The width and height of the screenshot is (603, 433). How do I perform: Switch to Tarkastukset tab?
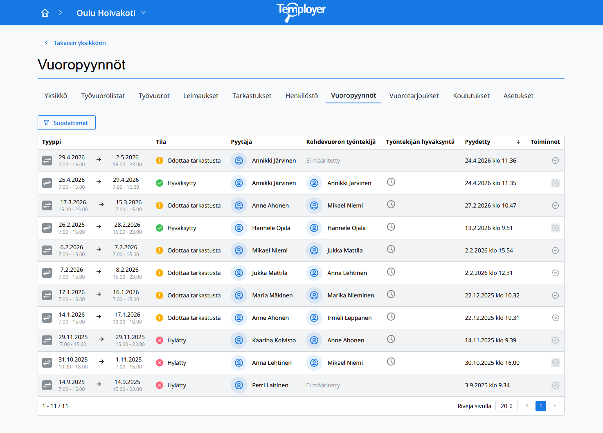(x=252, y=96)
